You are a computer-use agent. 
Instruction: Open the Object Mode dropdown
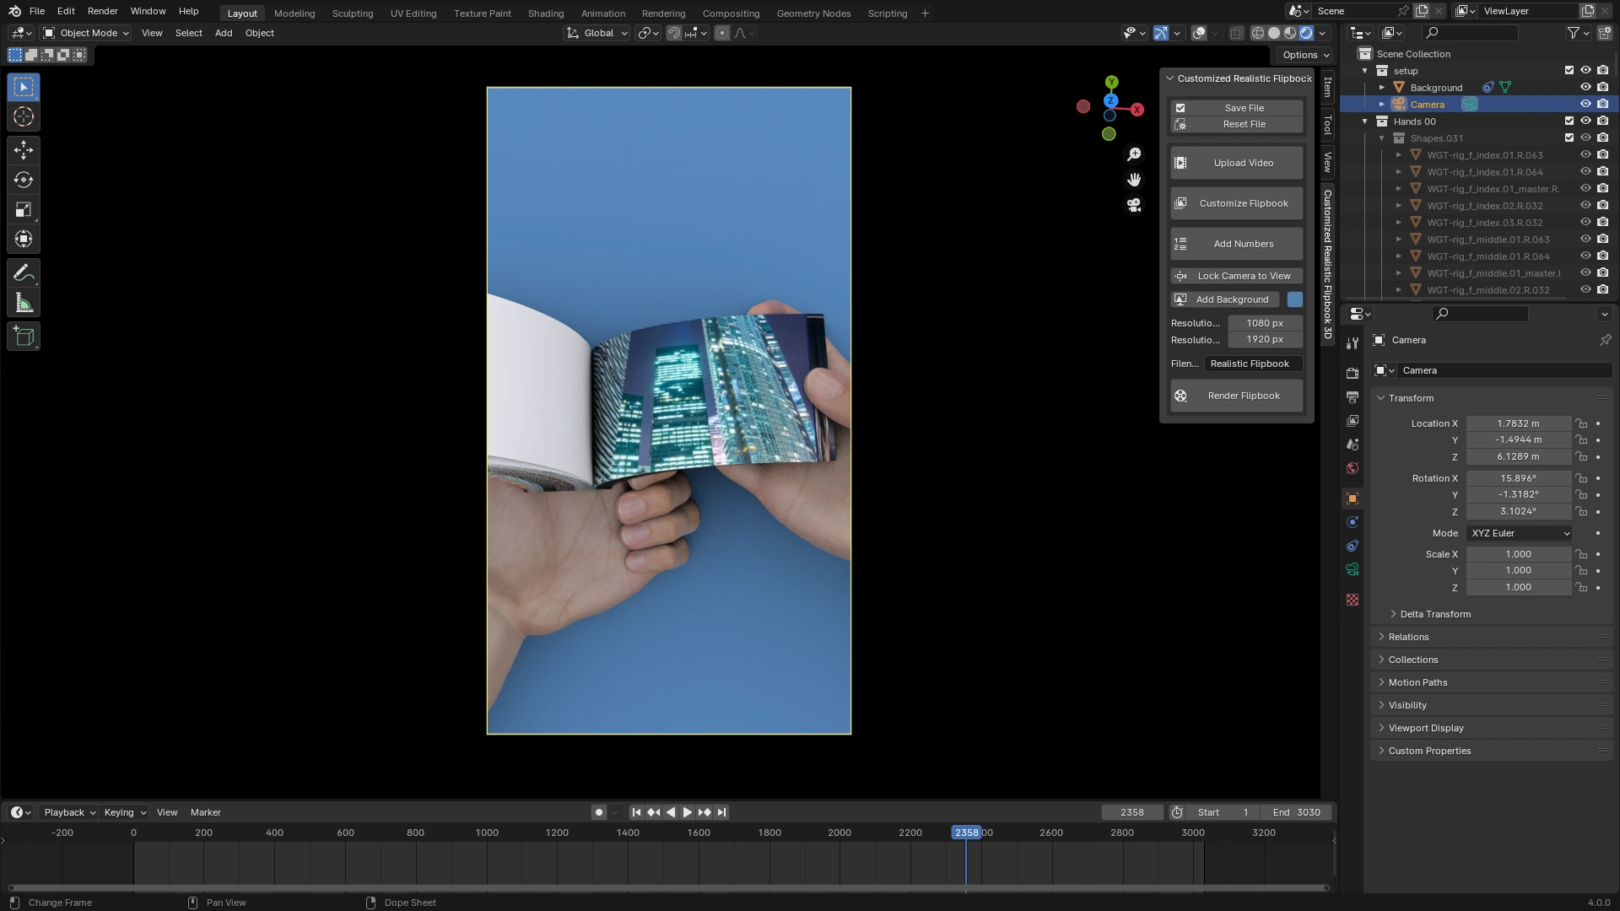point(87,33)
